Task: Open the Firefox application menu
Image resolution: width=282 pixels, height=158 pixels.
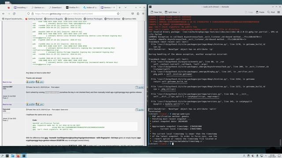Action: pos(143,14)
